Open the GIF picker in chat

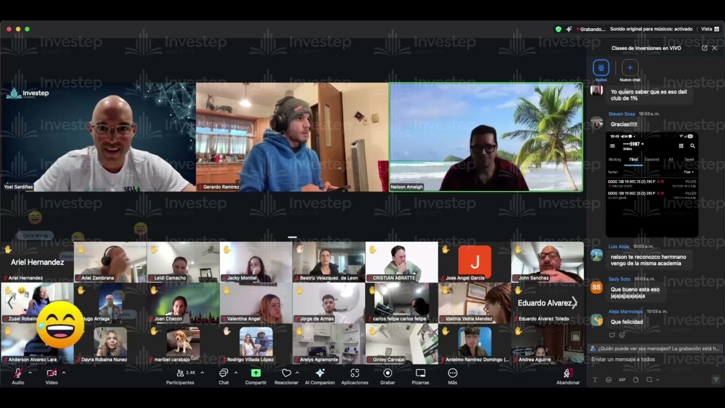[622, 380]
